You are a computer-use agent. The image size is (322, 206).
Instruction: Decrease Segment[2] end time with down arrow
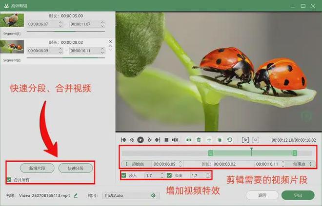tap(102, 52)
